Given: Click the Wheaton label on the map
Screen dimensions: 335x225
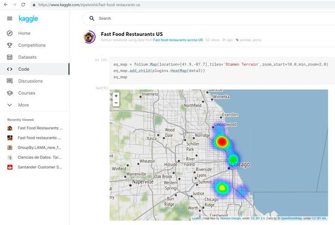Looking at the screenshot, I should (x=147, y=161).
